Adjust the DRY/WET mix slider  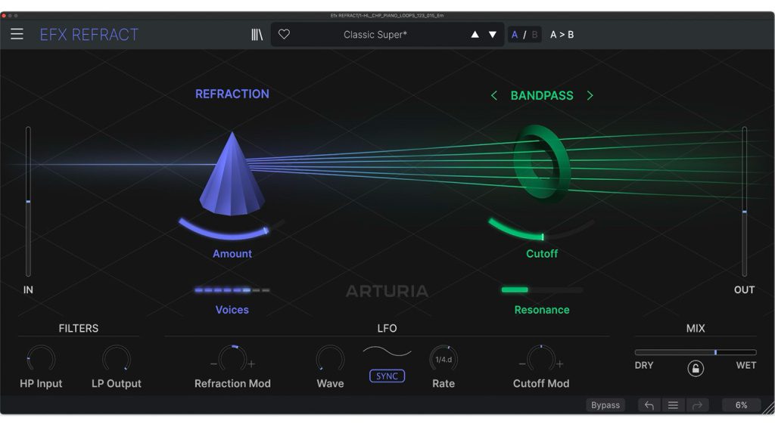click(x=696, y=352)
